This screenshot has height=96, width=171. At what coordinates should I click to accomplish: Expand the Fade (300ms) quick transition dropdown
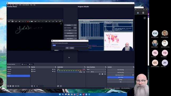(x=76, y=33)
